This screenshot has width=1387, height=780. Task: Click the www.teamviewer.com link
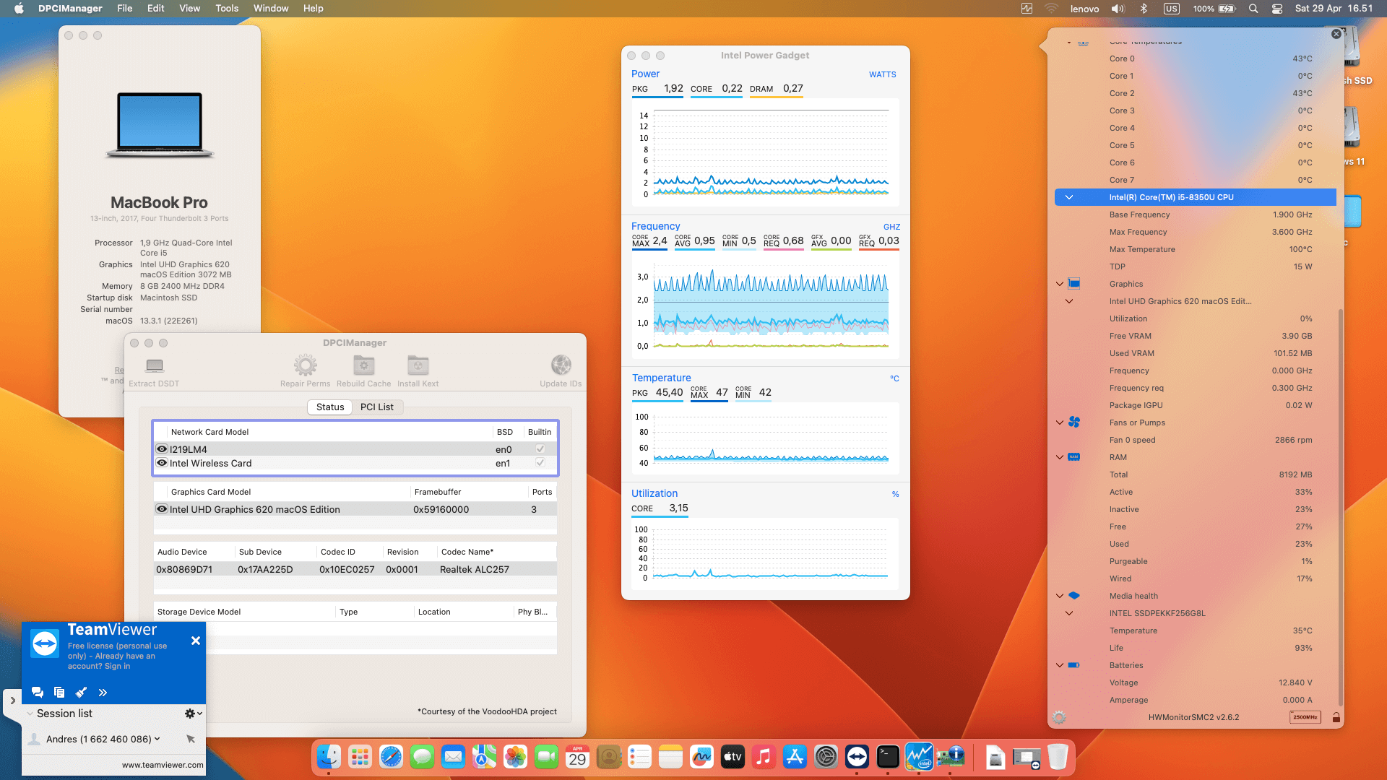coord(163,765)
